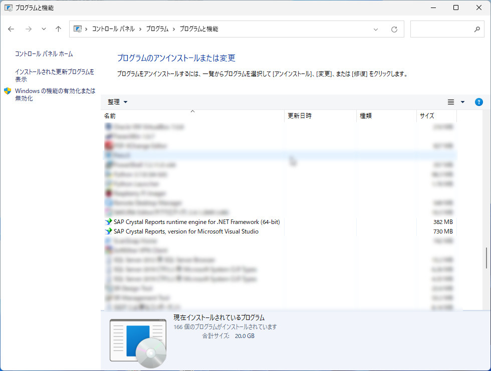Select SAP Crystal Reports runtime engine entry
491x371 pixels.
[196, 222]
